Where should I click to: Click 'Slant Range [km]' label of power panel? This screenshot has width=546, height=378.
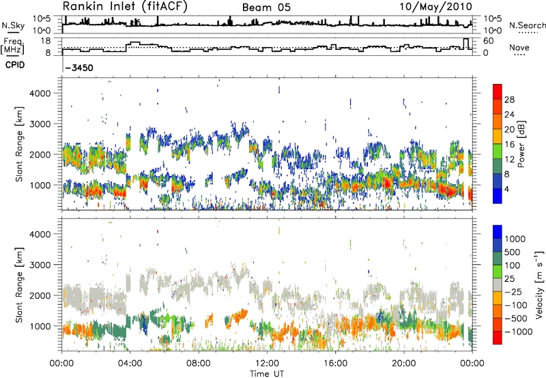coord(19,144)
